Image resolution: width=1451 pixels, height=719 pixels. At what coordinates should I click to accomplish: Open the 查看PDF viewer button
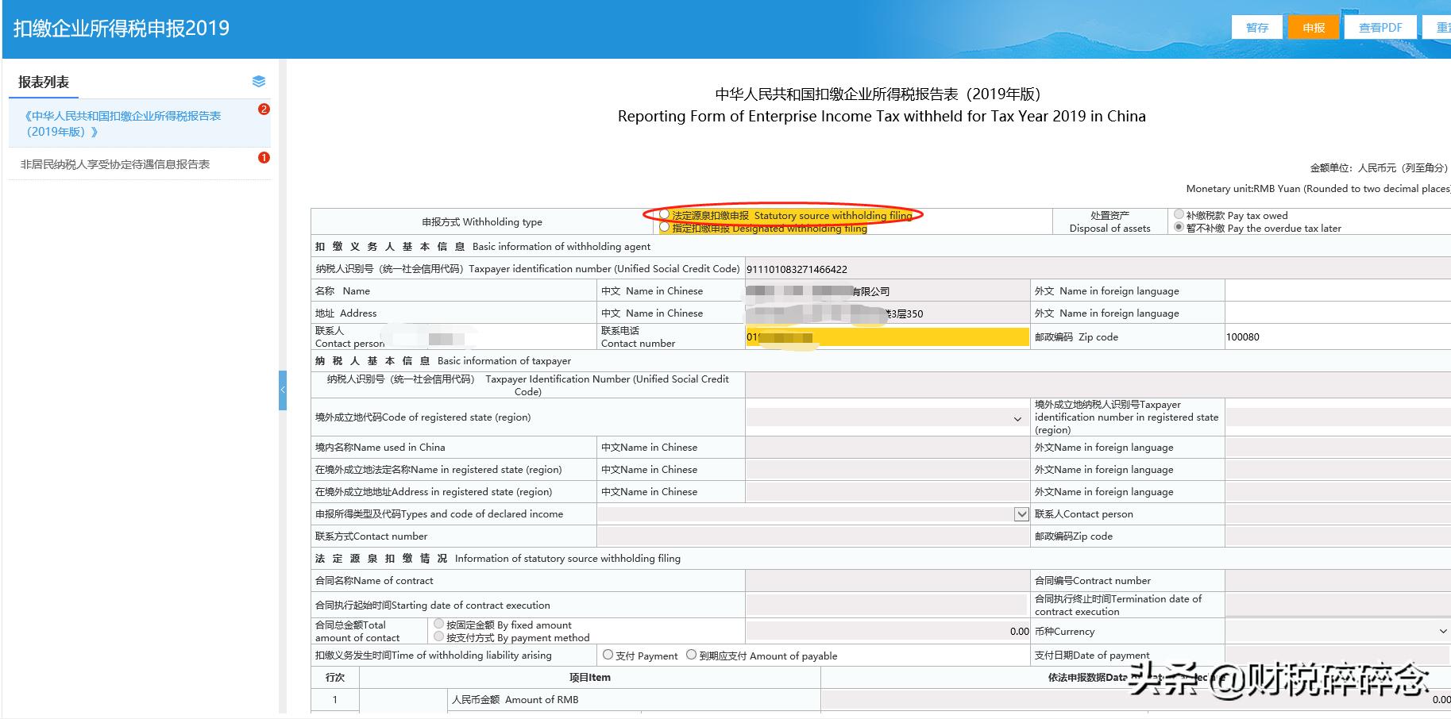tap(1380, 27)
